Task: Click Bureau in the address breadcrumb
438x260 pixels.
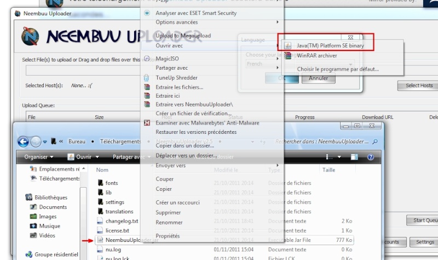Action: click(x=77, y=142)
